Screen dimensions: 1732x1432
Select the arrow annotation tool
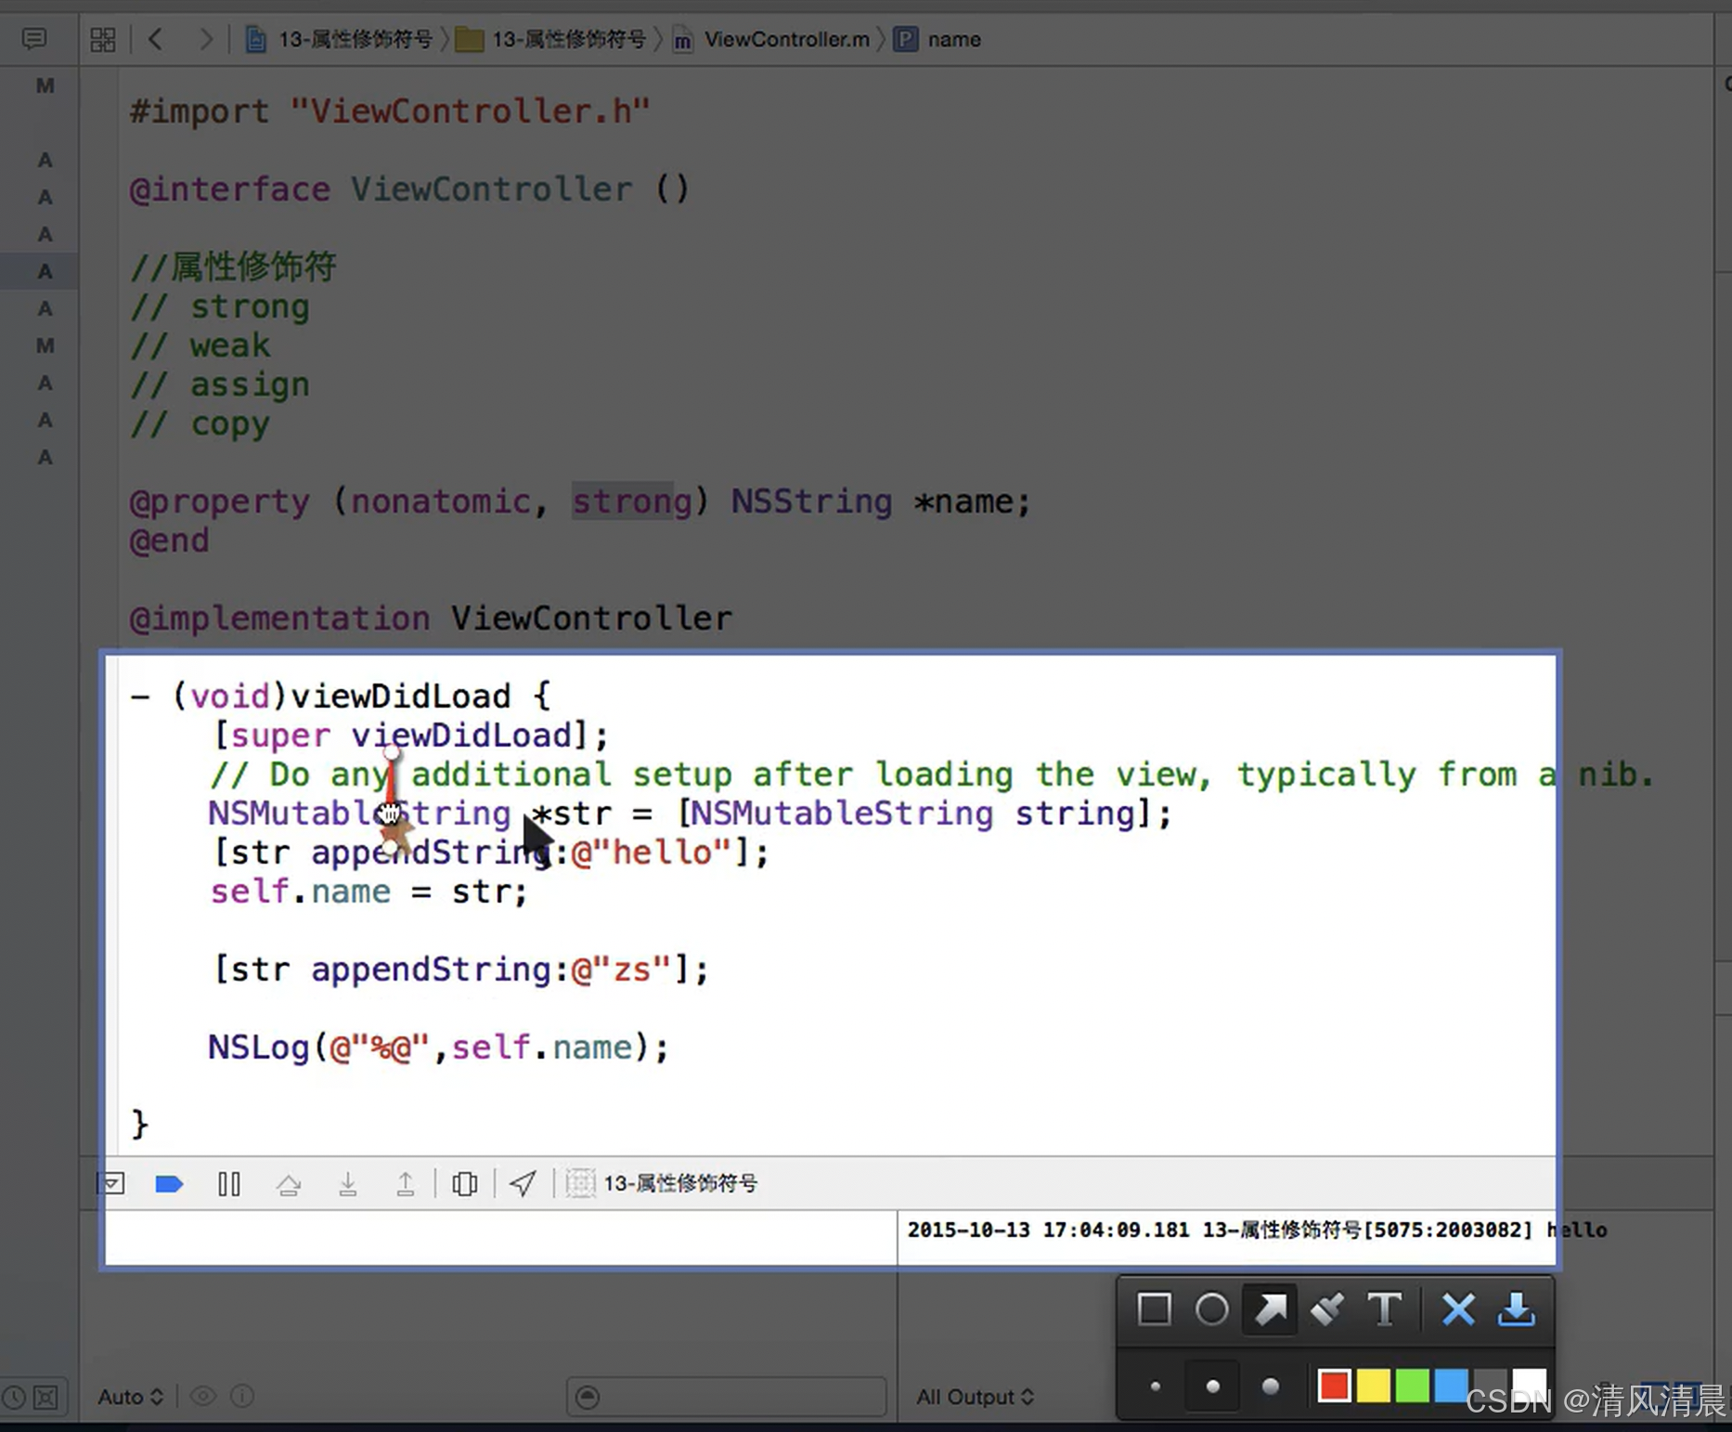(1271, 1309)
